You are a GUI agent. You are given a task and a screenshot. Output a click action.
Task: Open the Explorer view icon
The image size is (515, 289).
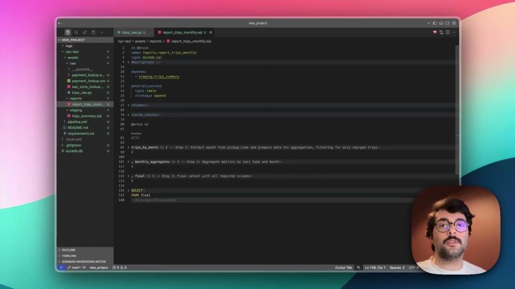pyautogui.click(x=68, y=32)
